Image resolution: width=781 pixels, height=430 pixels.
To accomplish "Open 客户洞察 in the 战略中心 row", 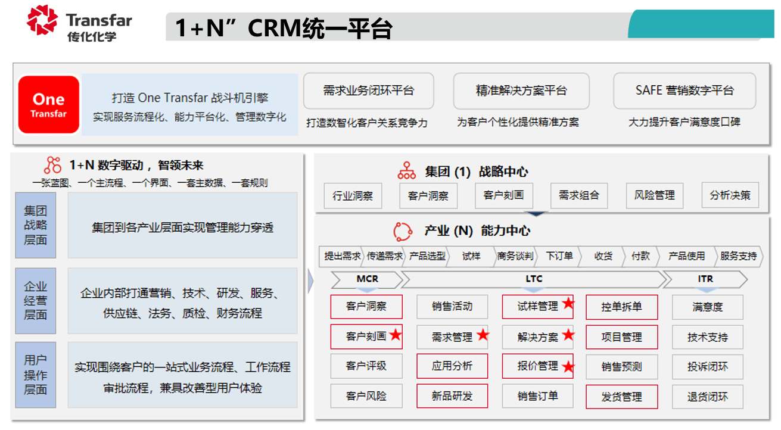I will tap(428, 195).
